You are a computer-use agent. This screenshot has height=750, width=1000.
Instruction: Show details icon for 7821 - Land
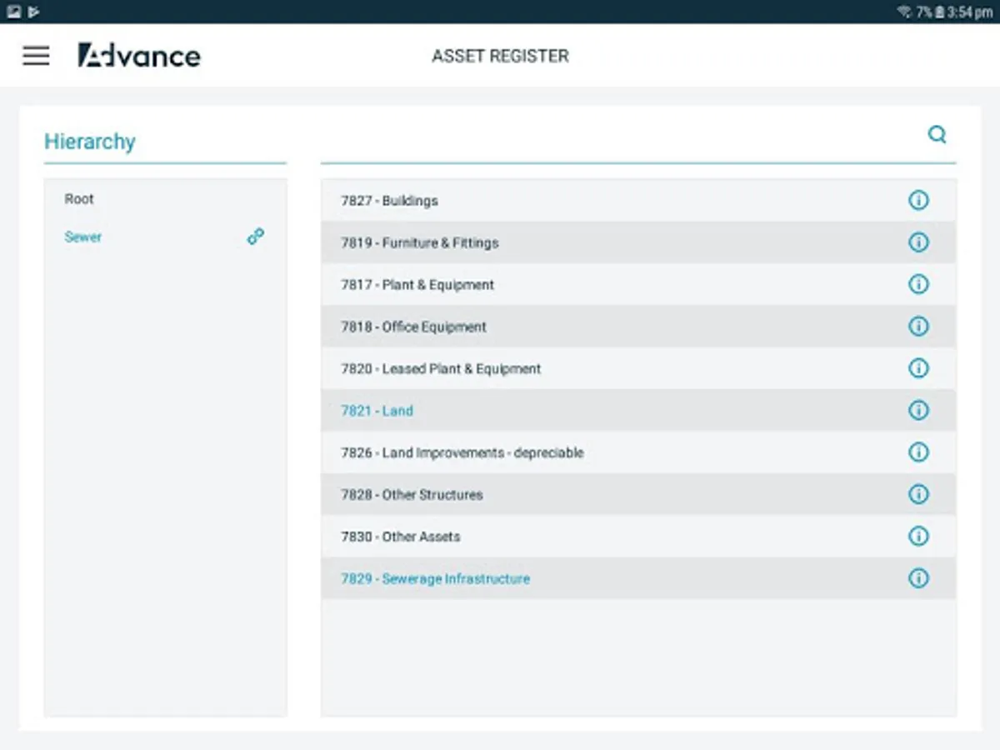tap(918, 410)
